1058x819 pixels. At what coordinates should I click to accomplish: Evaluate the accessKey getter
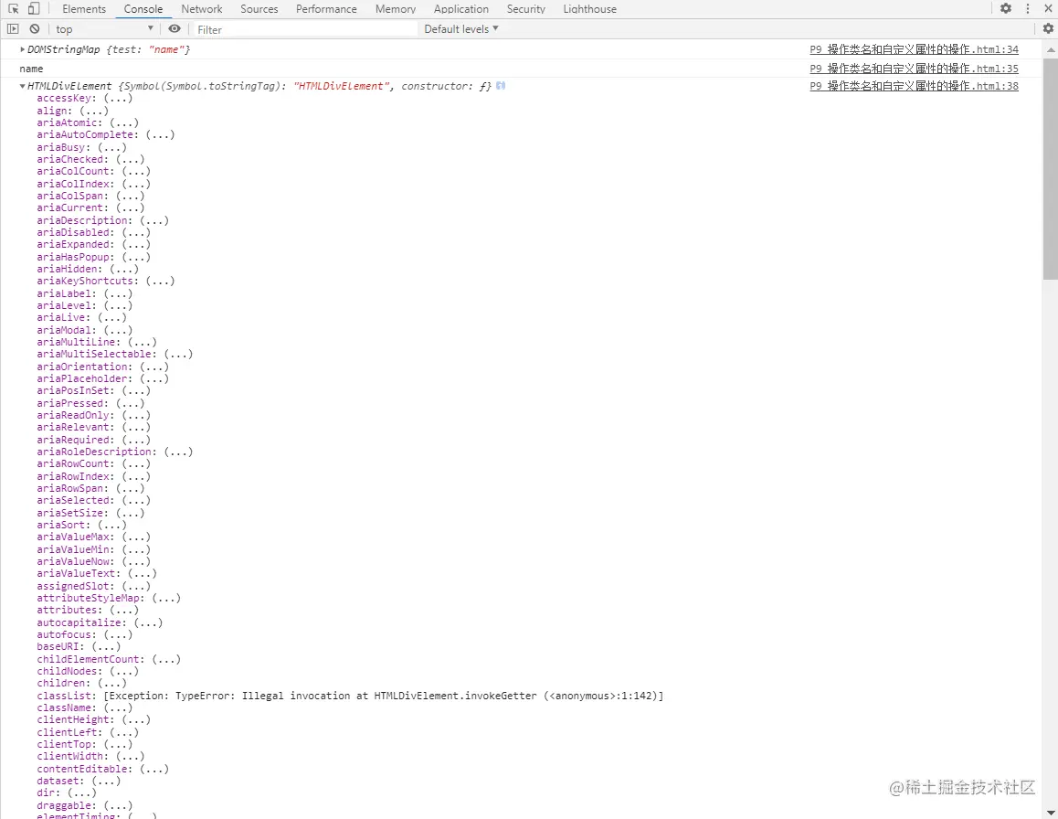118,99
